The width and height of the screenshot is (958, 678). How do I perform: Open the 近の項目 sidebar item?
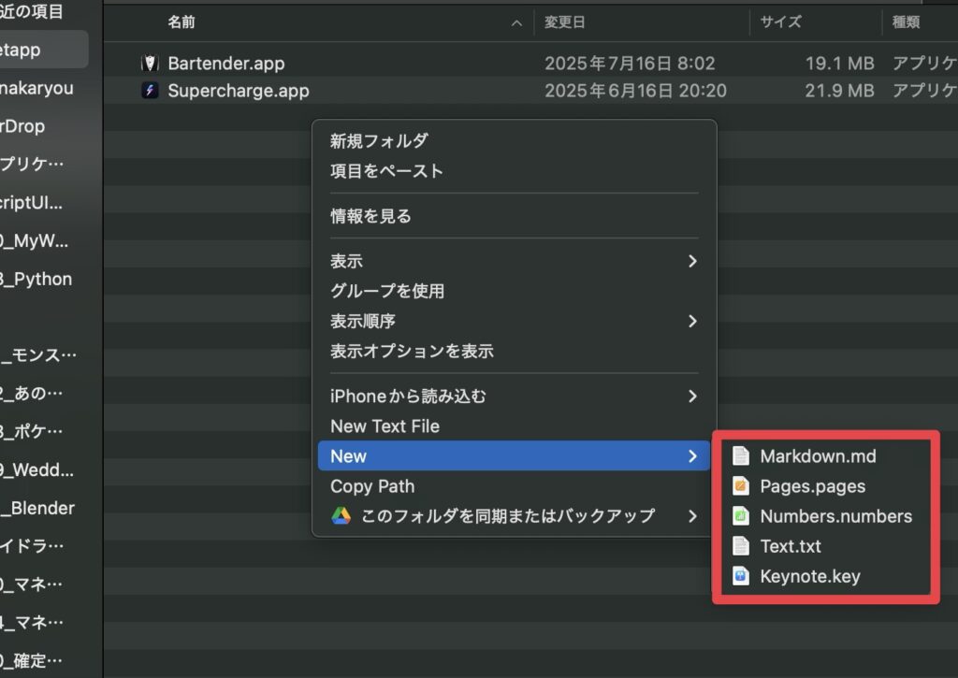point(32,11)
